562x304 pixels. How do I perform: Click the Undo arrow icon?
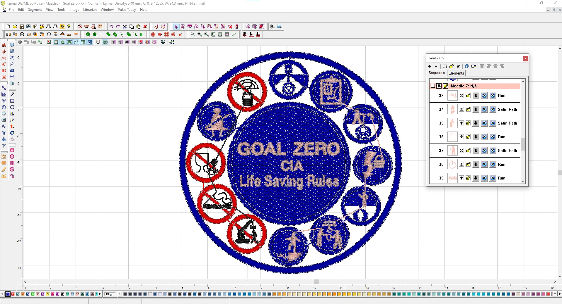[111, 27]
